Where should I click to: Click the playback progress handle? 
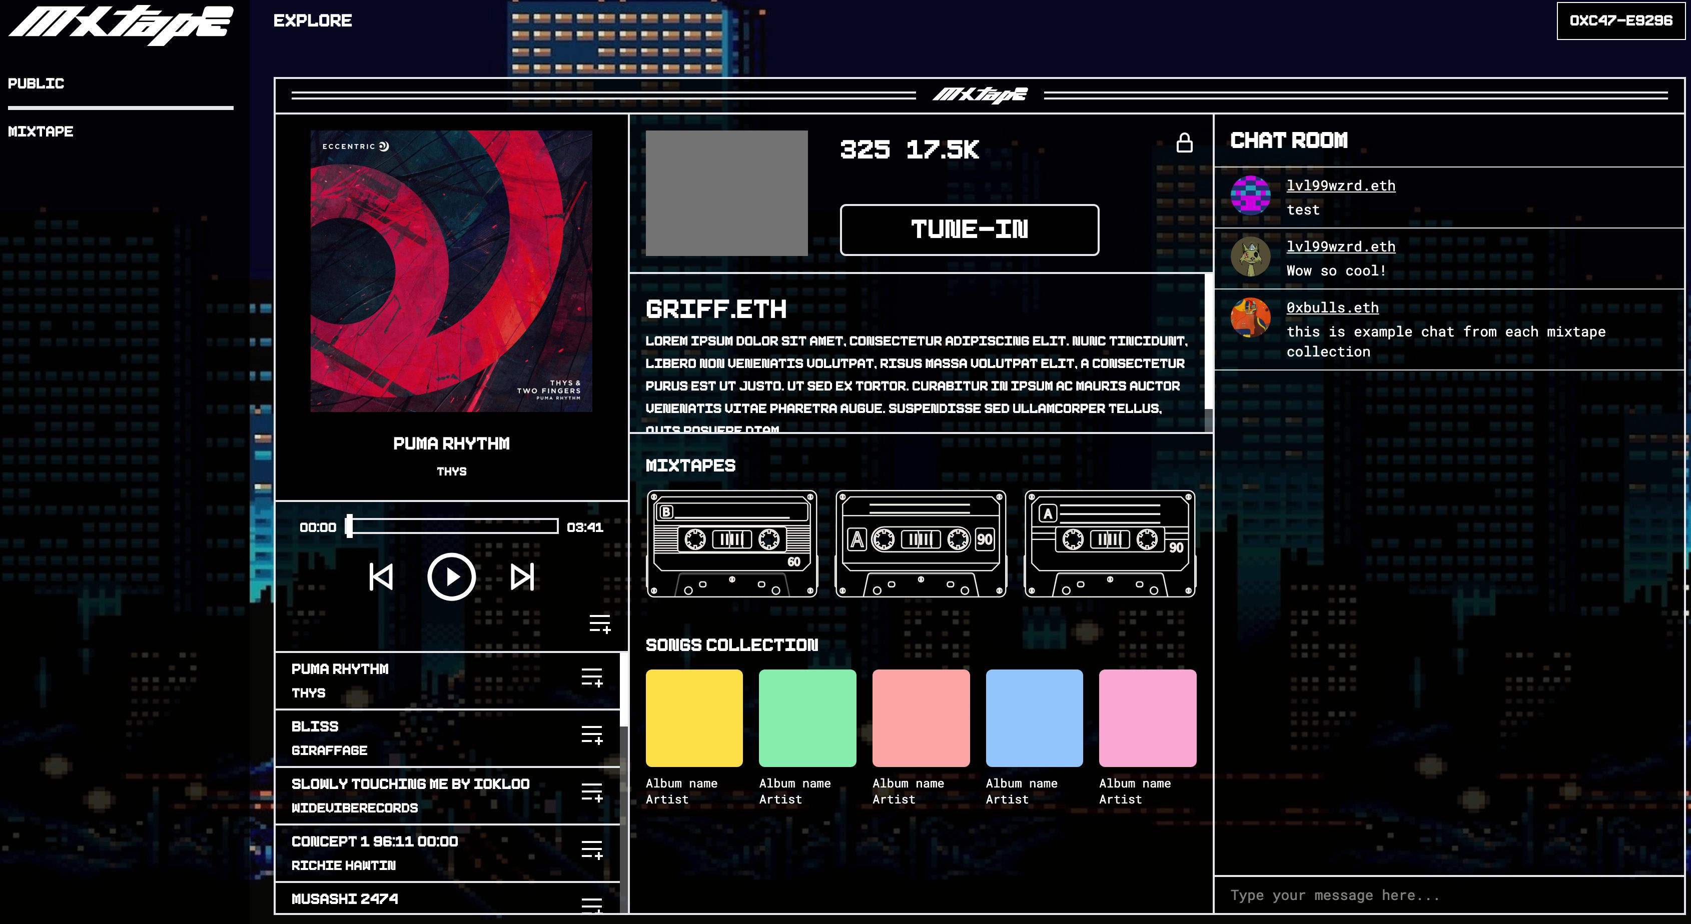349,526
